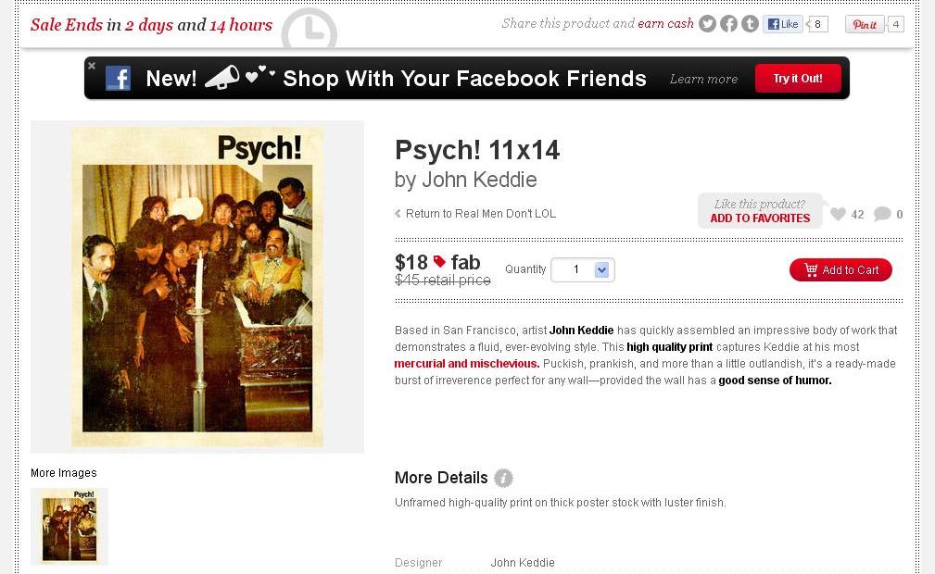Share product via round Facebook icon
Image resolution: width=935 pixels, height=574 pixels.
click(x=728, y=24)
